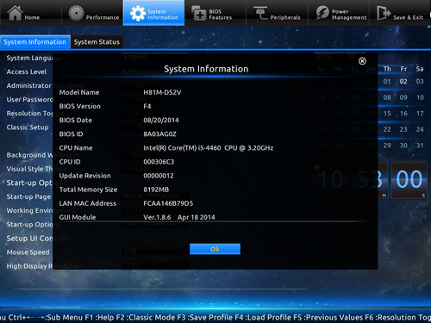Confirm the dialog with the Ok button
Screen dimensions: 431x323
pos(215,249)
